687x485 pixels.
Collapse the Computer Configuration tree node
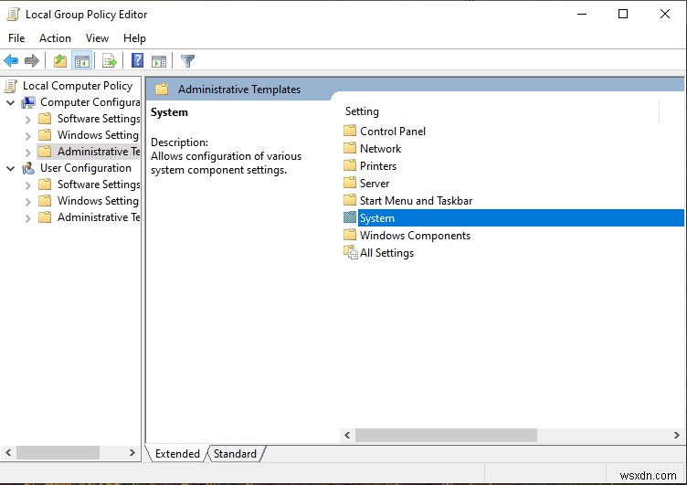(11, 102)
